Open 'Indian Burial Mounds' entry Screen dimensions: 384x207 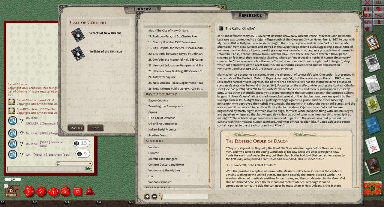coord(162,129)
